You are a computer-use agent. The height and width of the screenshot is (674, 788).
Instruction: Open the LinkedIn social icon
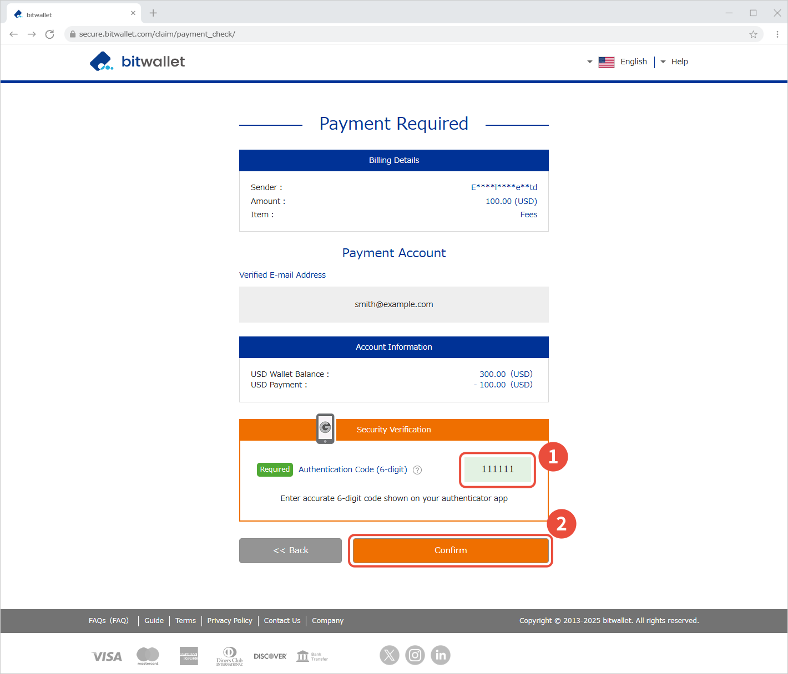[x=441, y=655]
